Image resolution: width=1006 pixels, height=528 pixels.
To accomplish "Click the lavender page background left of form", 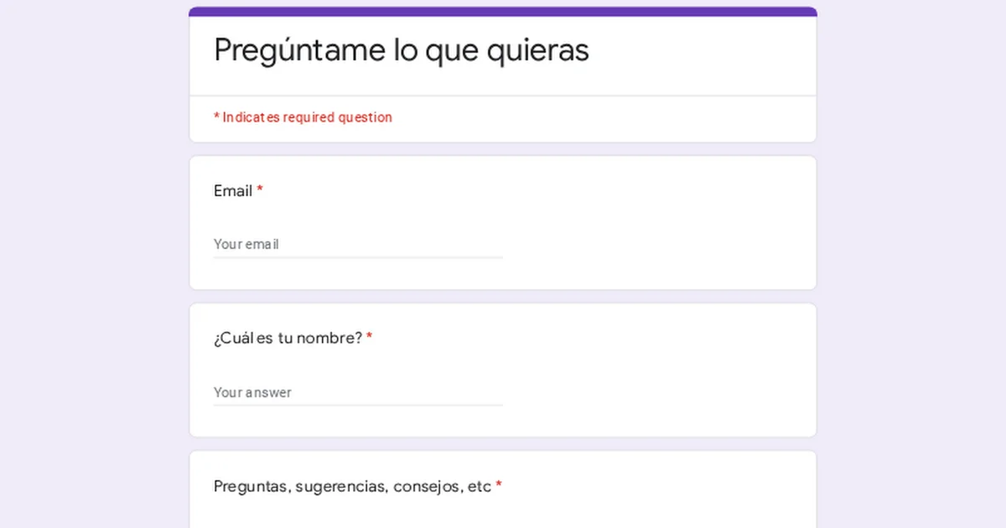I will coord(92,264).
